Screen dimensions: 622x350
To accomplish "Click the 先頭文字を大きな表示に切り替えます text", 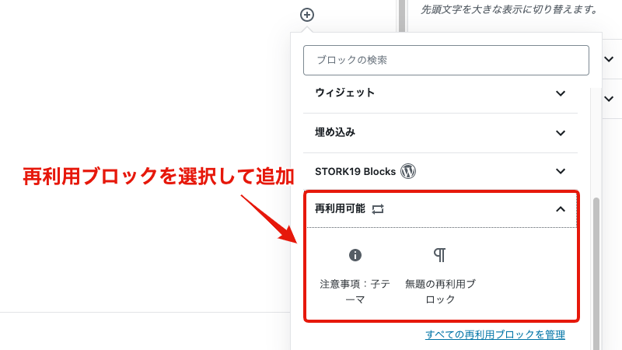I will [x=509, y=9].
